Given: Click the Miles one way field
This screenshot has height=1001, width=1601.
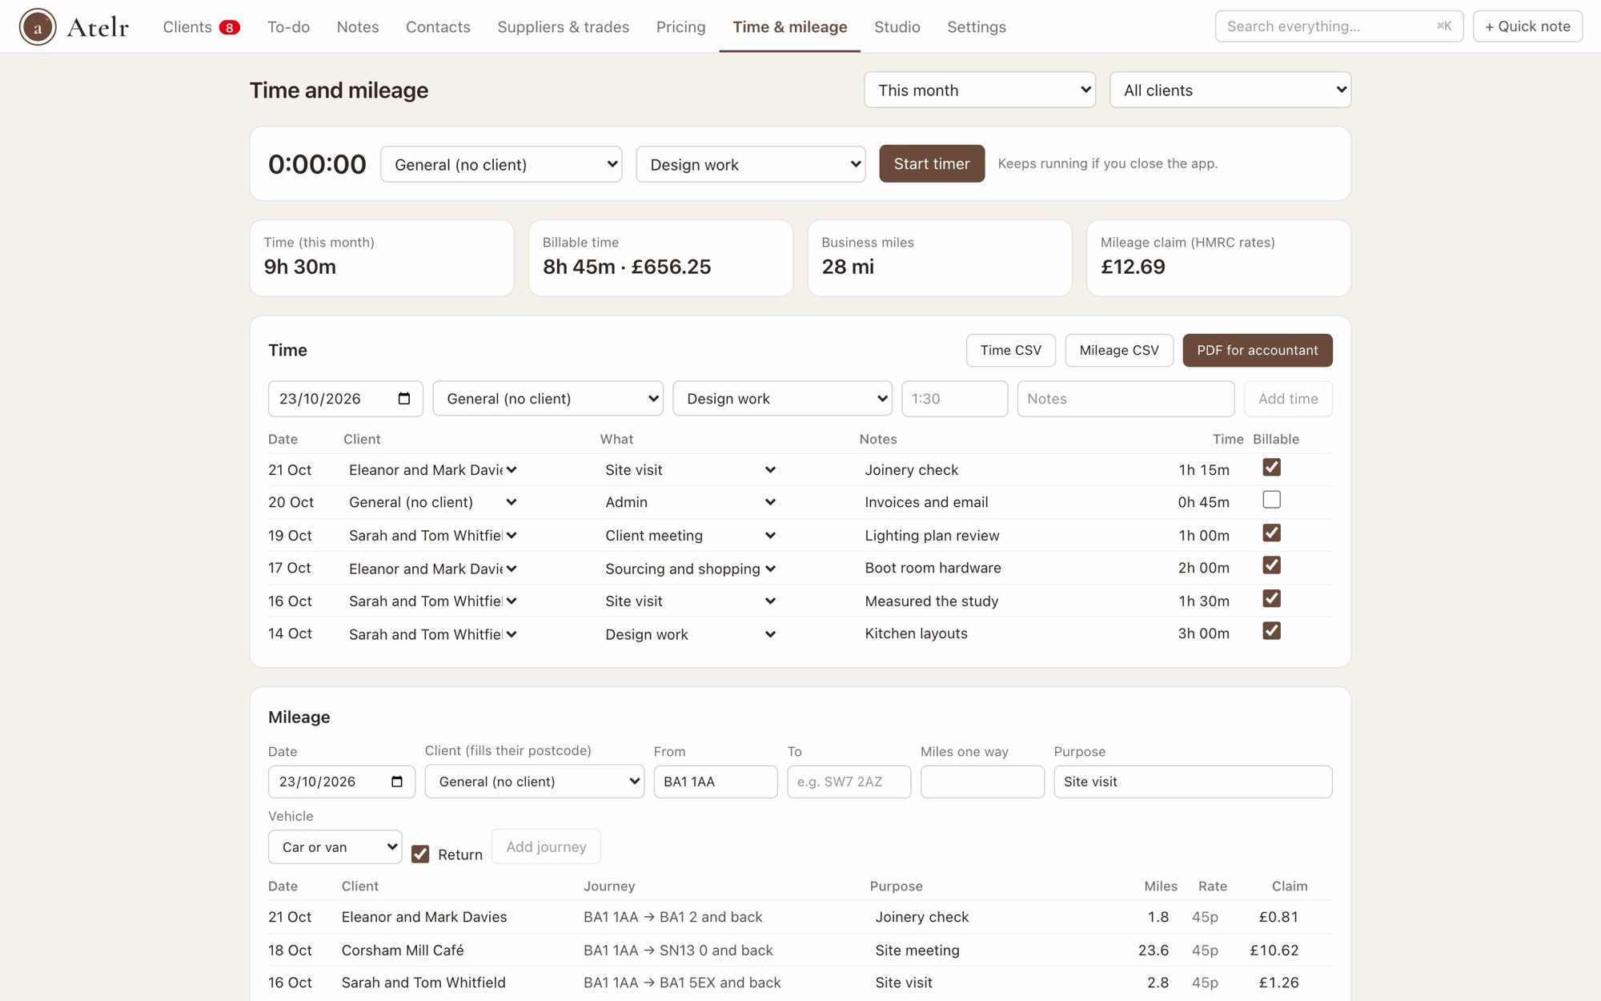Looking at the screenshot, I should tap(982, 782).
